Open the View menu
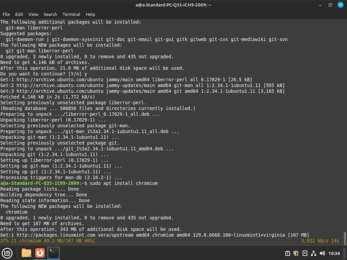The image size is (347, 260). pyautogui.click(x=34, y=14)
